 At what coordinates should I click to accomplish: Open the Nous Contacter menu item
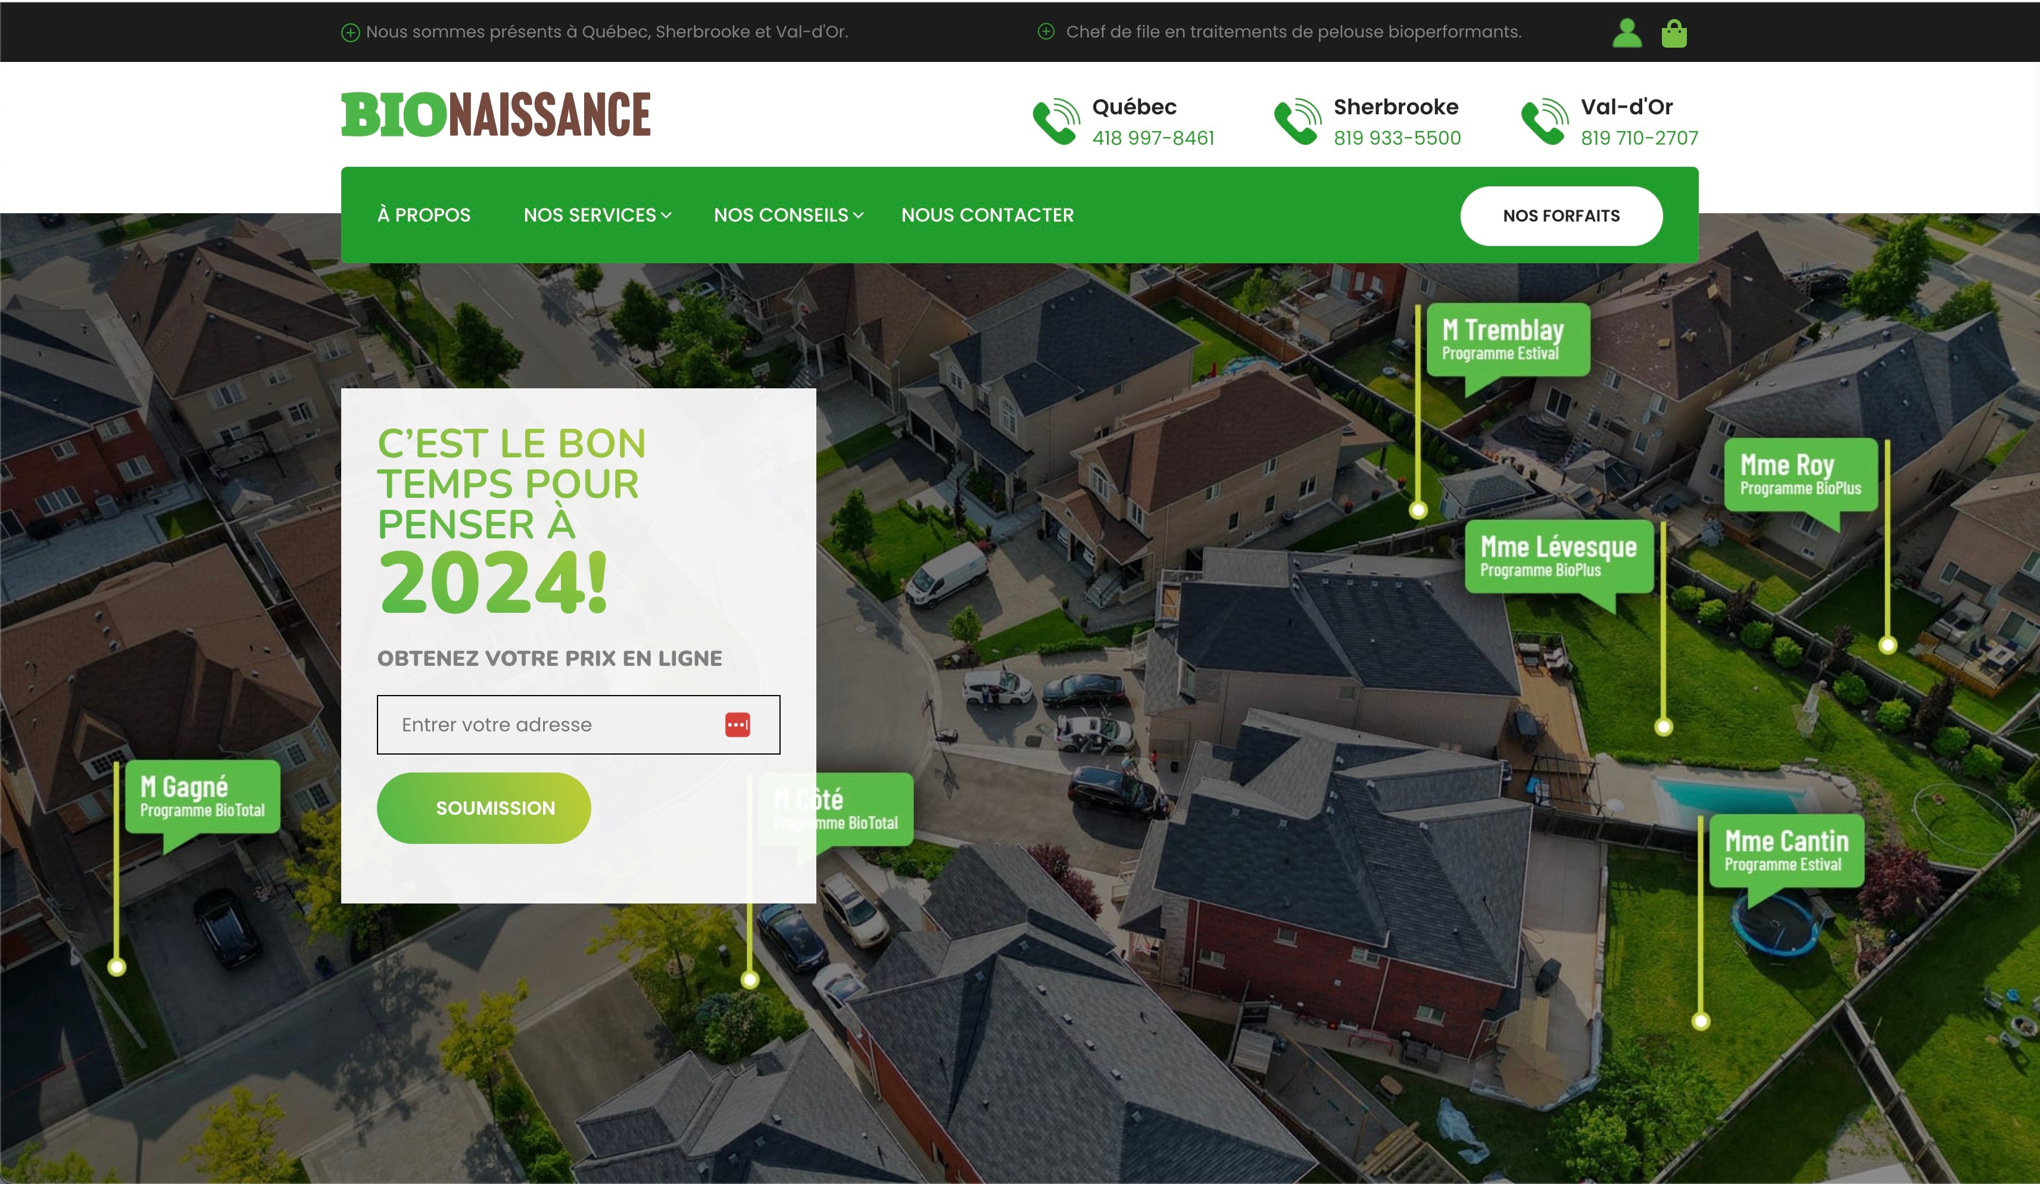coord(987,216)
